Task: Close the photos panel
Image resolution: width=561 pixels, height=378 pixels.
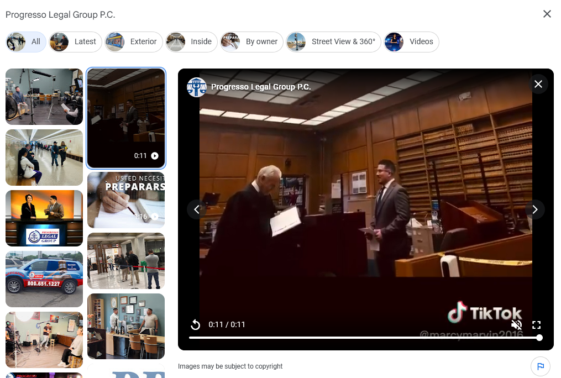Action: pos(547,14)
